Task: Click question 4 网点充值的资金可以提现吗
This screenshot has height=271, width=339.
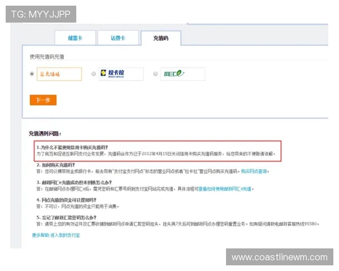Action: [x=66, y=200]
